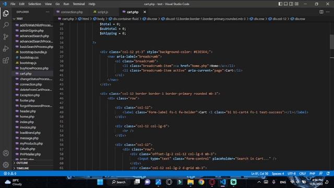
Task: Open the Explorer view in activity bar
Action: pos(6,14)
